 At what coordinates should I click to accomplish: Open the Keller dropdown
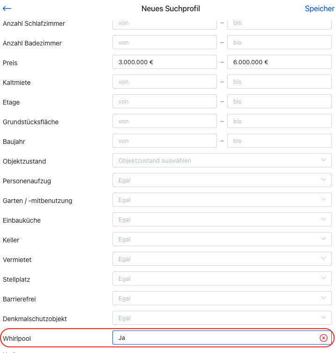coord(222,239)
